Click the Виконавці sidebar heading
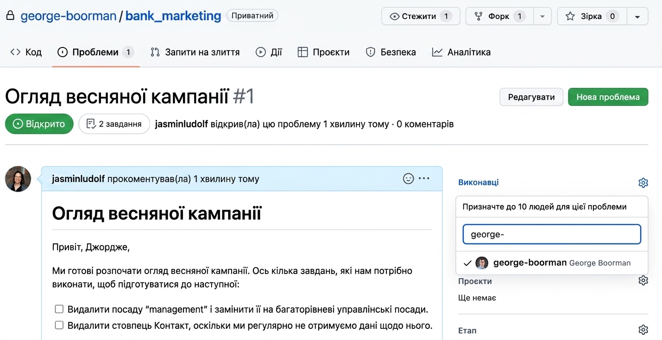The width and height of the screenshot is (662, 340). [x=479, y=182]
